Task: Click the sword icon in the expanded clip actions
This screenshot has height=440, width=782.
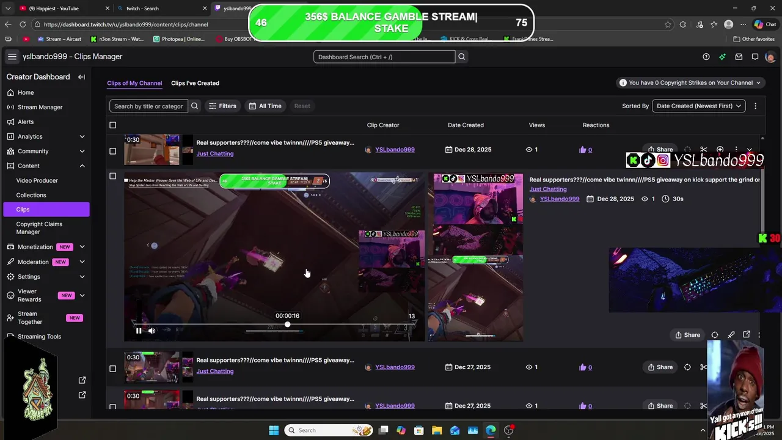Action: click(x=731, y=335)
